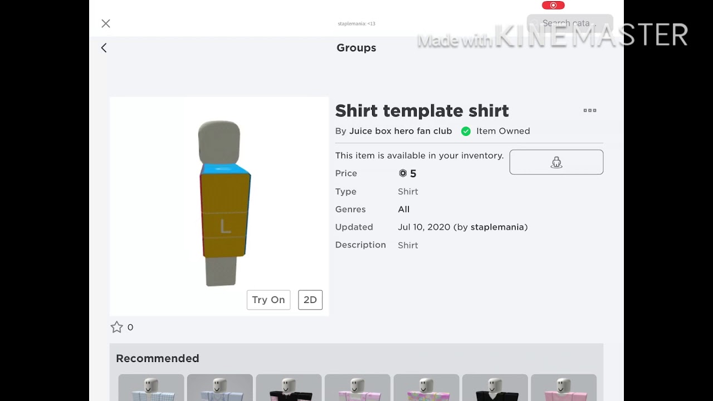Screen dimensions: 713x401
Task: Open the three-dots options menu
Action: pos(590,110)
